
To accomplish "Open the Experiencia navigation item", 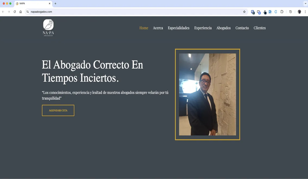I will point(203,28).
